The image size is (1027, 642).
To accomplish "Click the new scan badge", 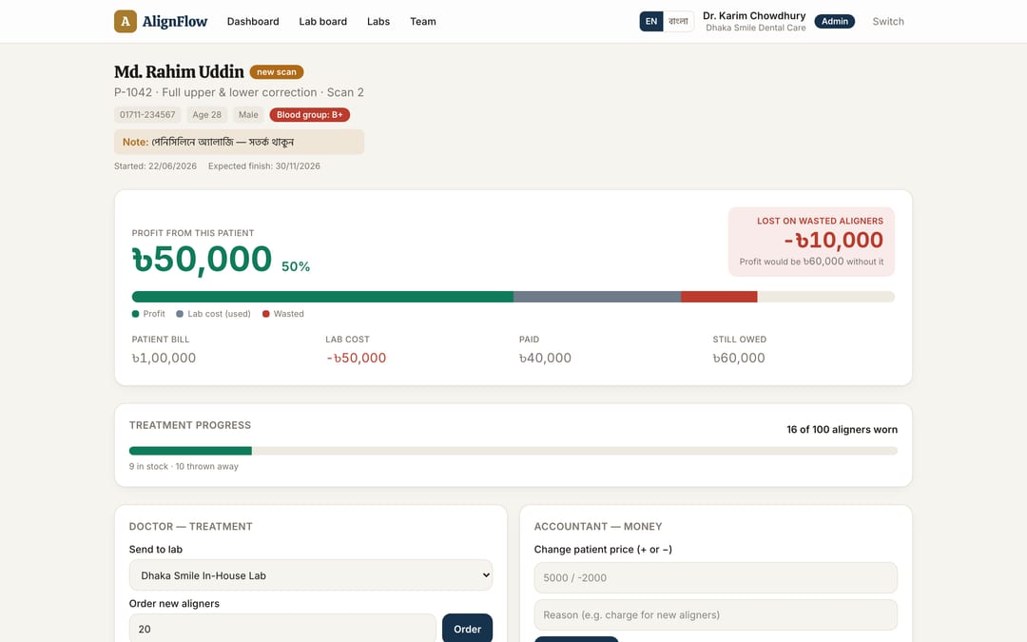I will pyautogui.click(x=277, y=72).
